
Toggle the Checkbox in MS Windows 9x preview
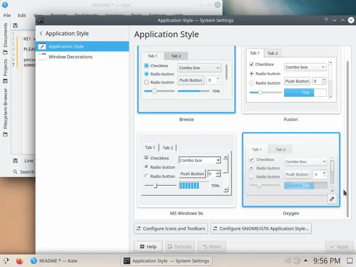[146, 158]
